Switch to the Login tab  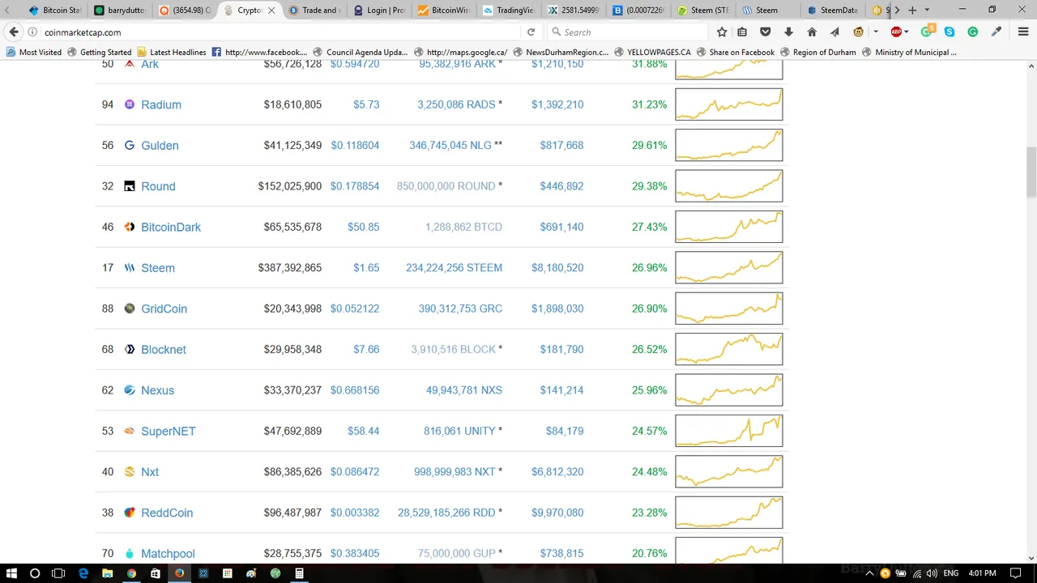pyautogui.click(x=380, y=11)
